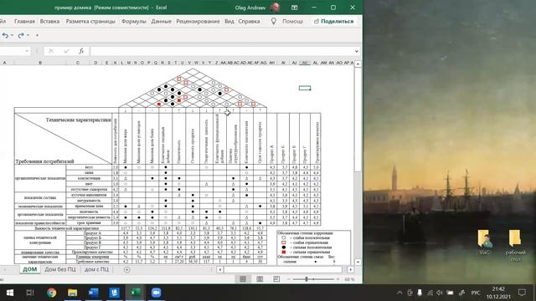Click the Redo arrow icon

point(21,35)
